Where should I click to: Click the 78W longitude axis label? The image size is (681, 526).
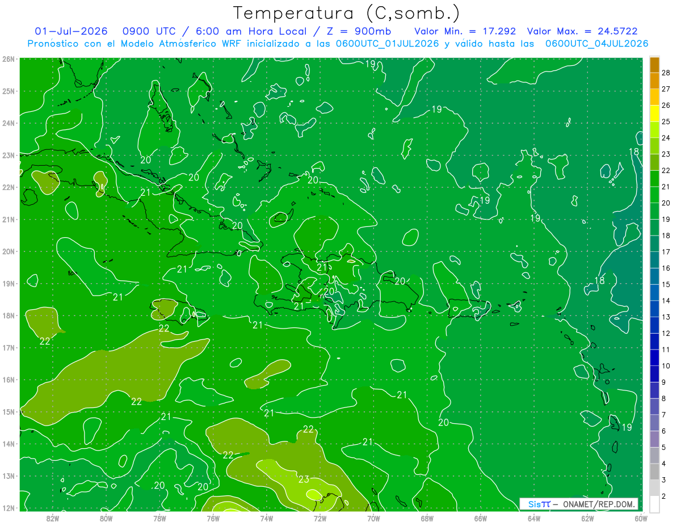pos(160,517)
